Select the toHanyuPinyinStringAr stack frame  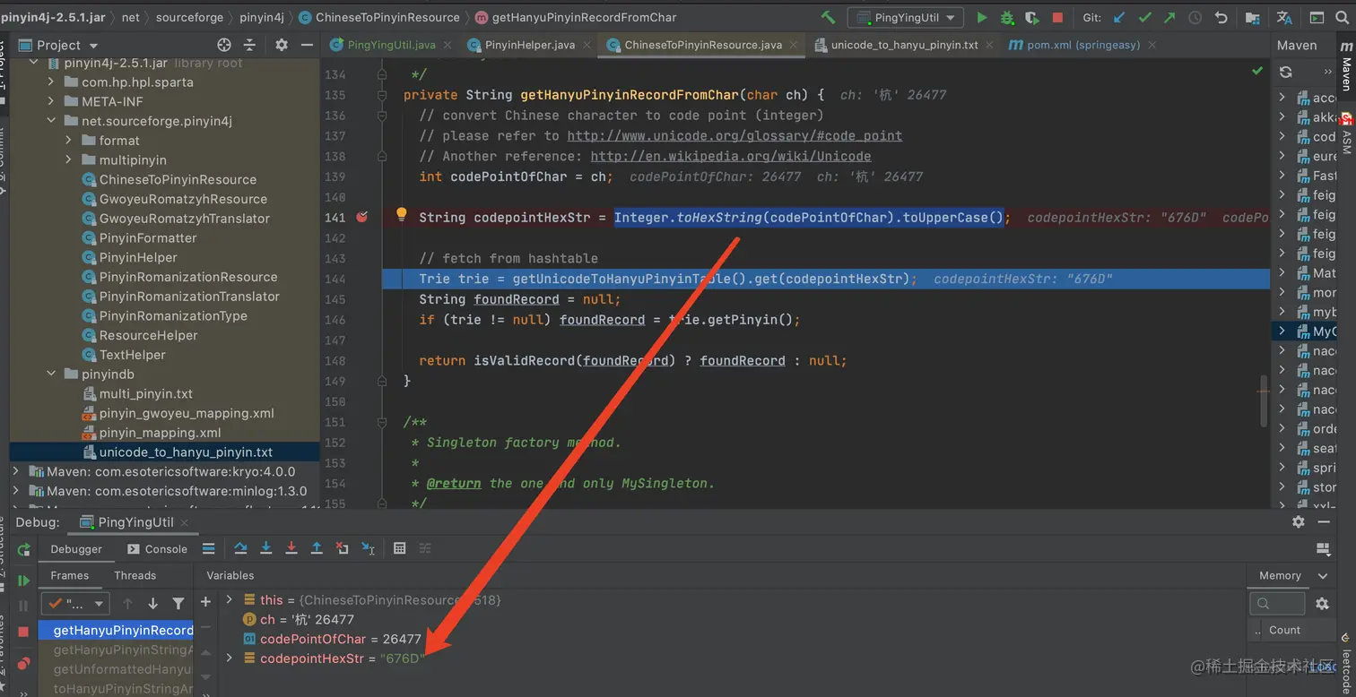tap(123, 689)
